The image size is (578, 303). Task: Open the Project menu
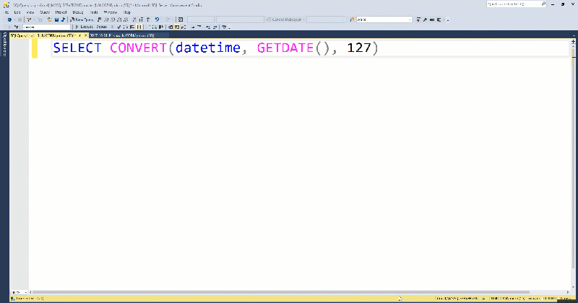pos(61,12)
